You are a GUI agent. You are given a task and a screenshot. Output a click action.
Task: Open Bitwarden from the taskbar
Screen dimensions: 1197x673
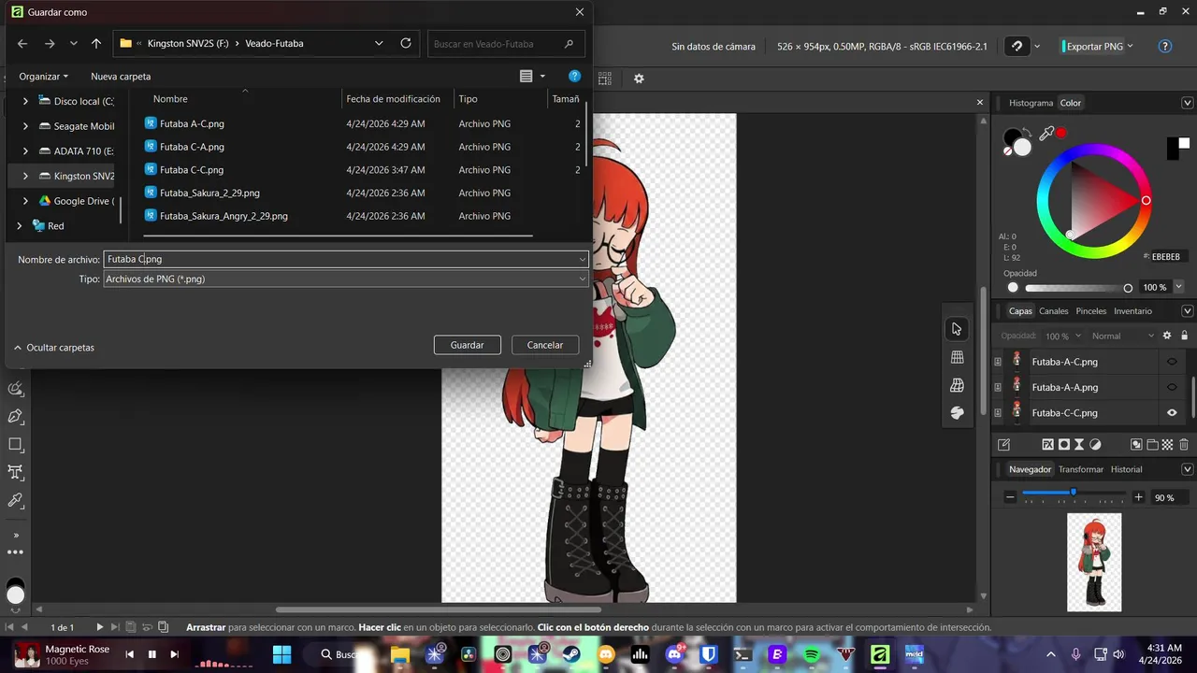point(709,654)
